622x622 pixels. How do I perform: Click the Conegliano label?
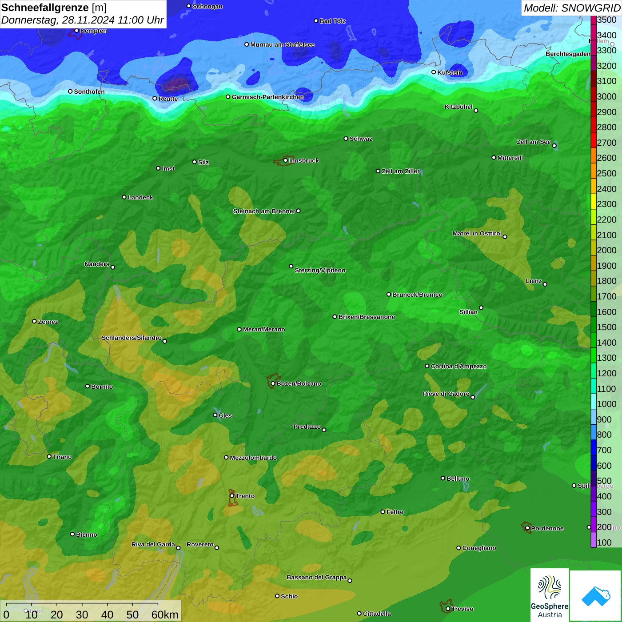click(479, 548)
